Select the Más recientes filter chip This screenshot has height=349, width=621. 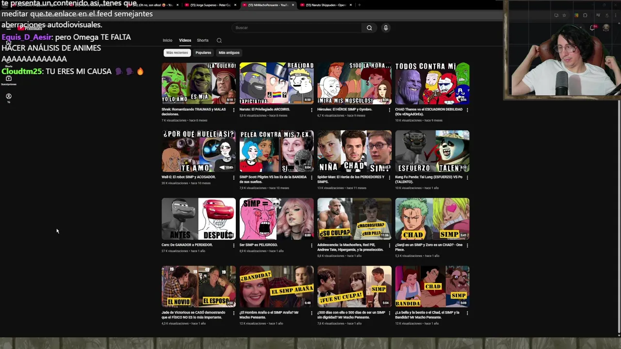[x=177, y=52]
